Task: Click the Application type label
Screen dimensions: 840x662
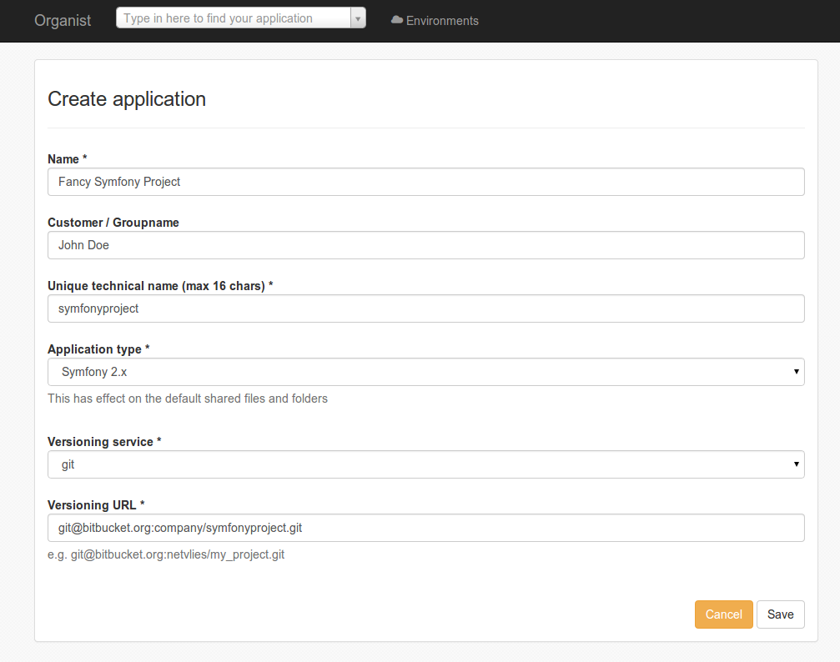Action: pos(98,349)
